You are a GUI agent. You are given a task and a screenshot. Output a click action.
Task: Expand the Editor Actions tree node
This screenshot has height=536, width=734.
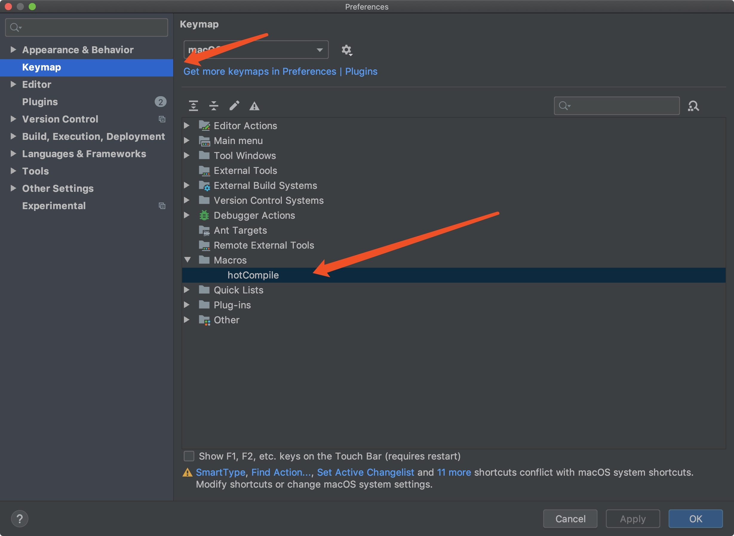[186, 125]
